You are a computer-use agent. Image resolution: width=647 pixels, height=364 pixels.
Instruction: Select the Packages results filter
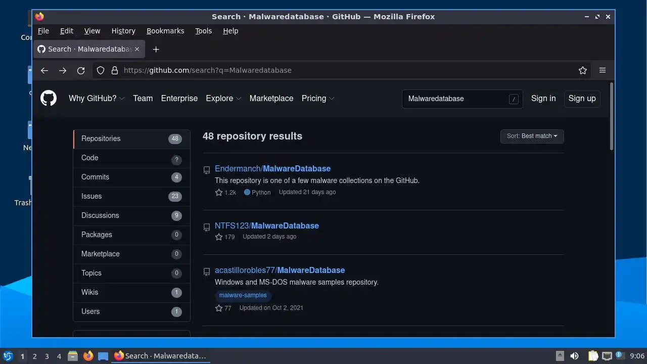[132, 235]
